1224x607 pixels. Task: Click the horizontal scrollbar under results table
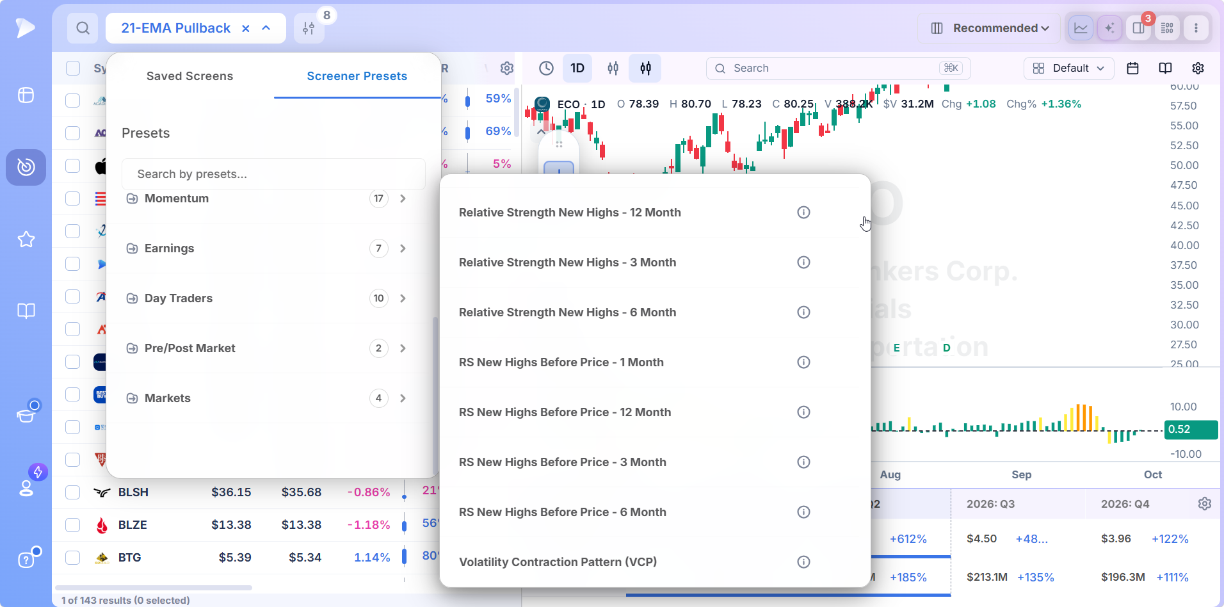(154, 588)
